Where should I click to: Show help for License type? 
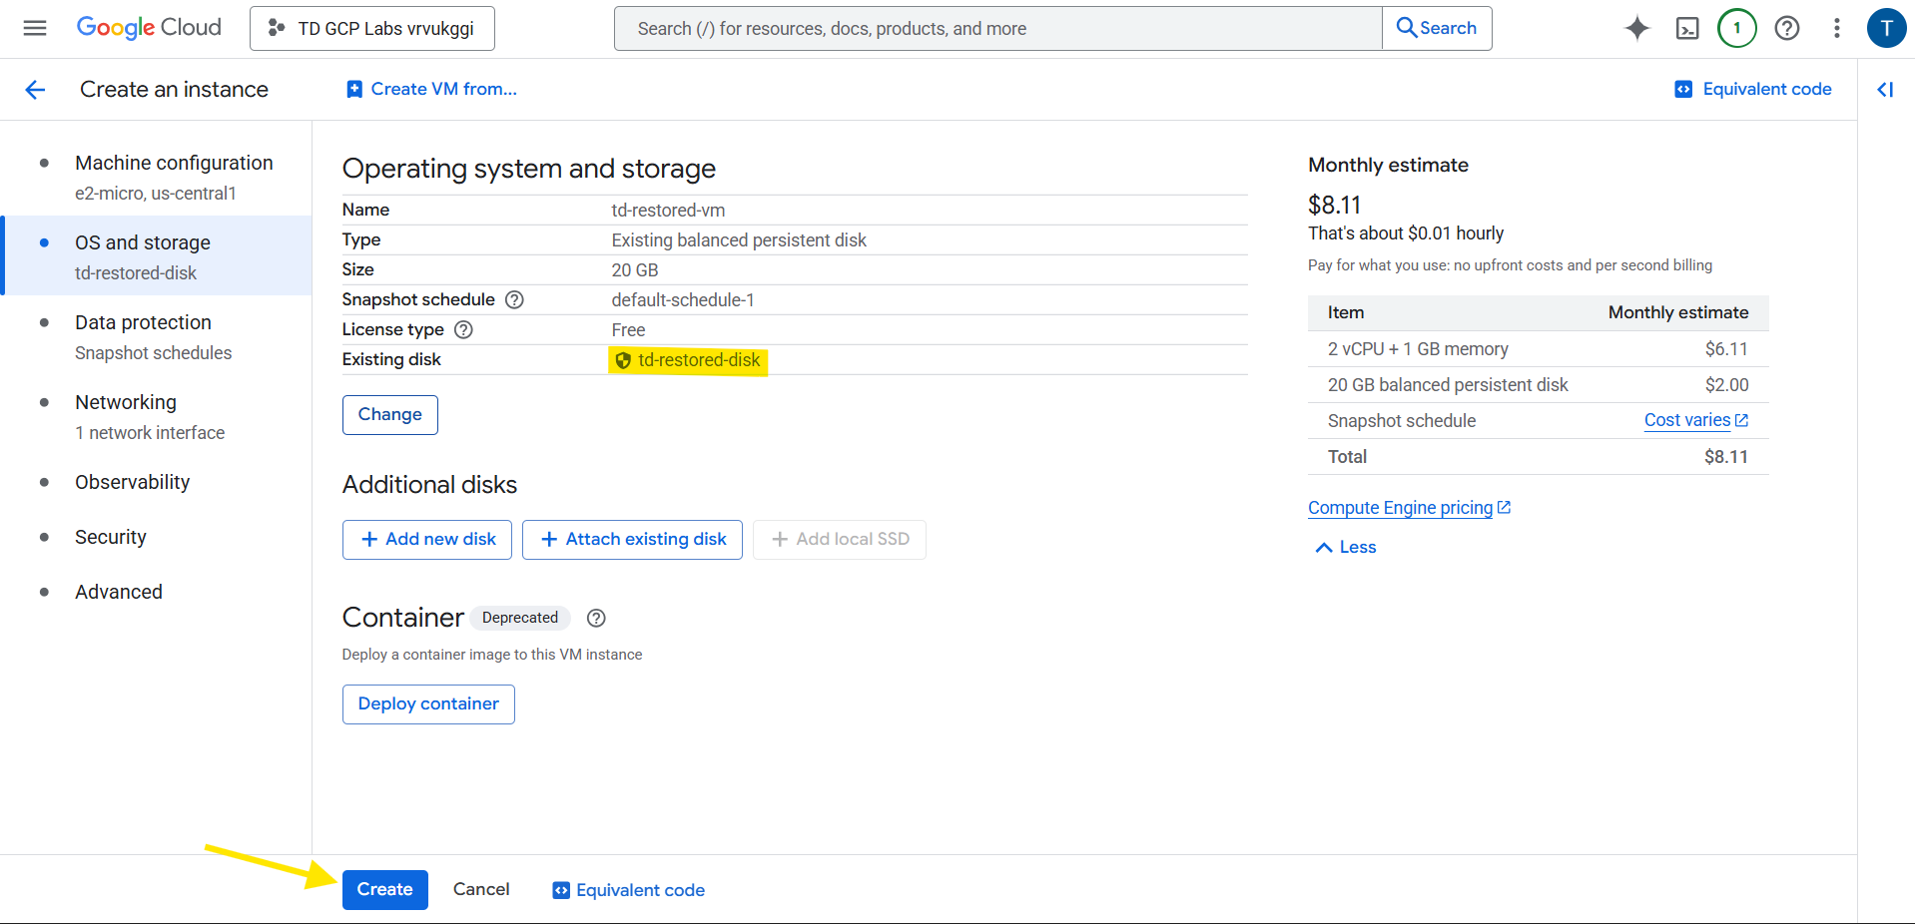coord(463,329)
